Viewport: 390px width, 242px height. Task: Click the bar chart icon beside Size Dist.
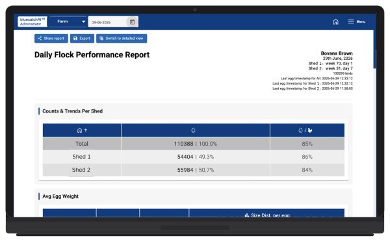coord(246,215)
